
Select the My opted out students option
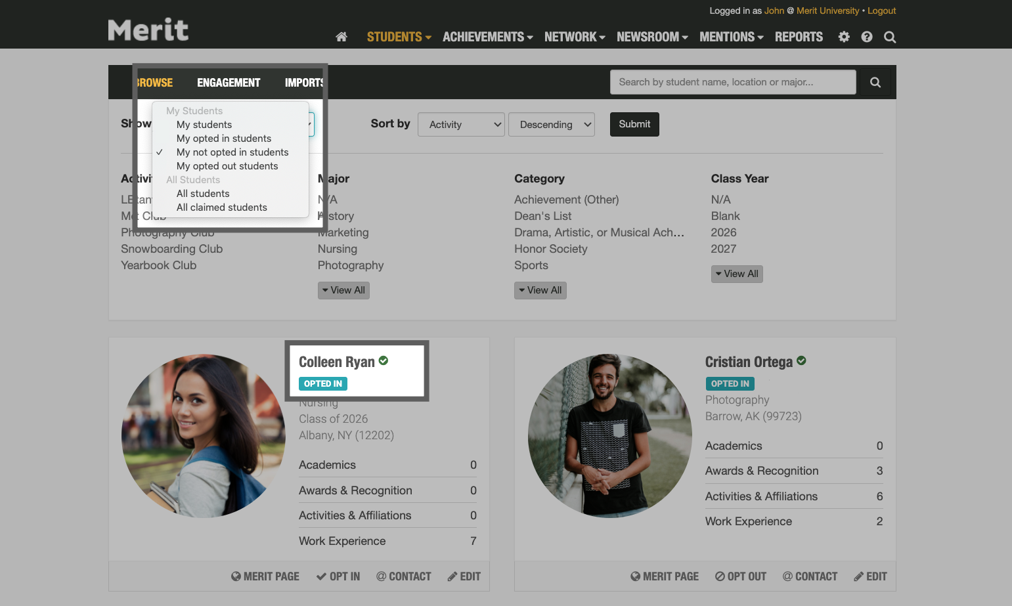(227, 165)
